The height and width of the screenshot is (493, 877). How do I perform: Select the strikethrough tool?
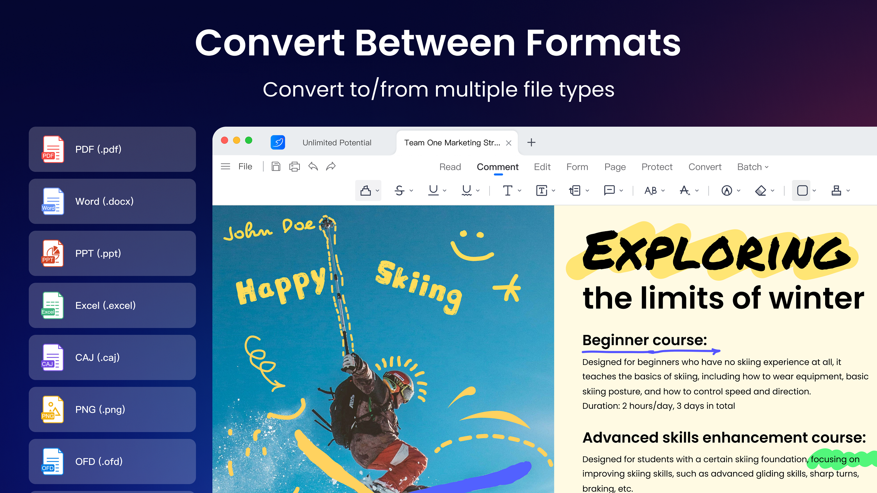pos(399,190)
